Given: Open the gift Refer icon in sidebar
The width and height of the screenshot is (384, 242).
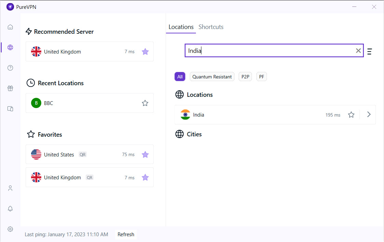Looking at the screenshot, I should 10,88.
